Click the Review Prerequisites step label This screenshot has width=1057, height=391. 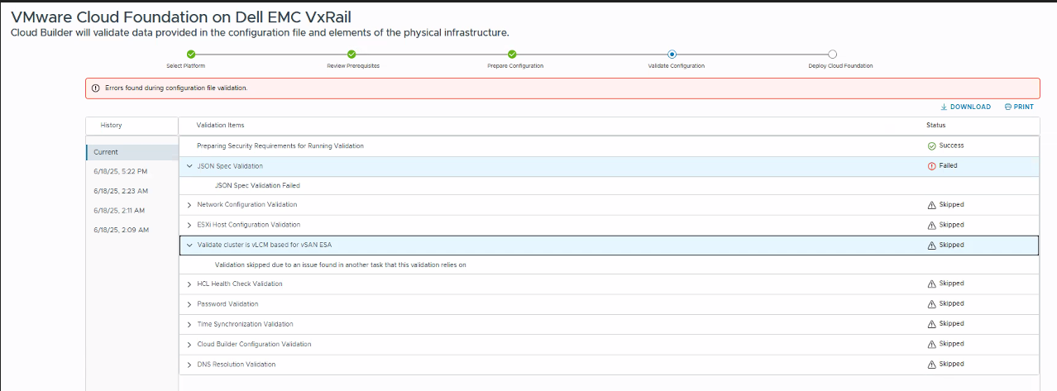click(x=353, y=66)
